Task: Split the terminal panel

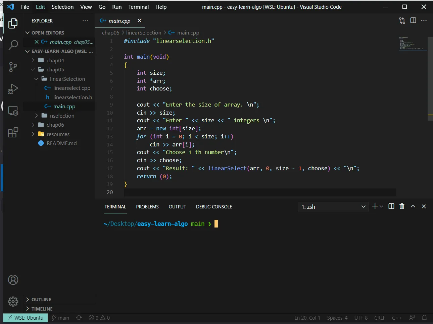Action: tap(391, 206)
